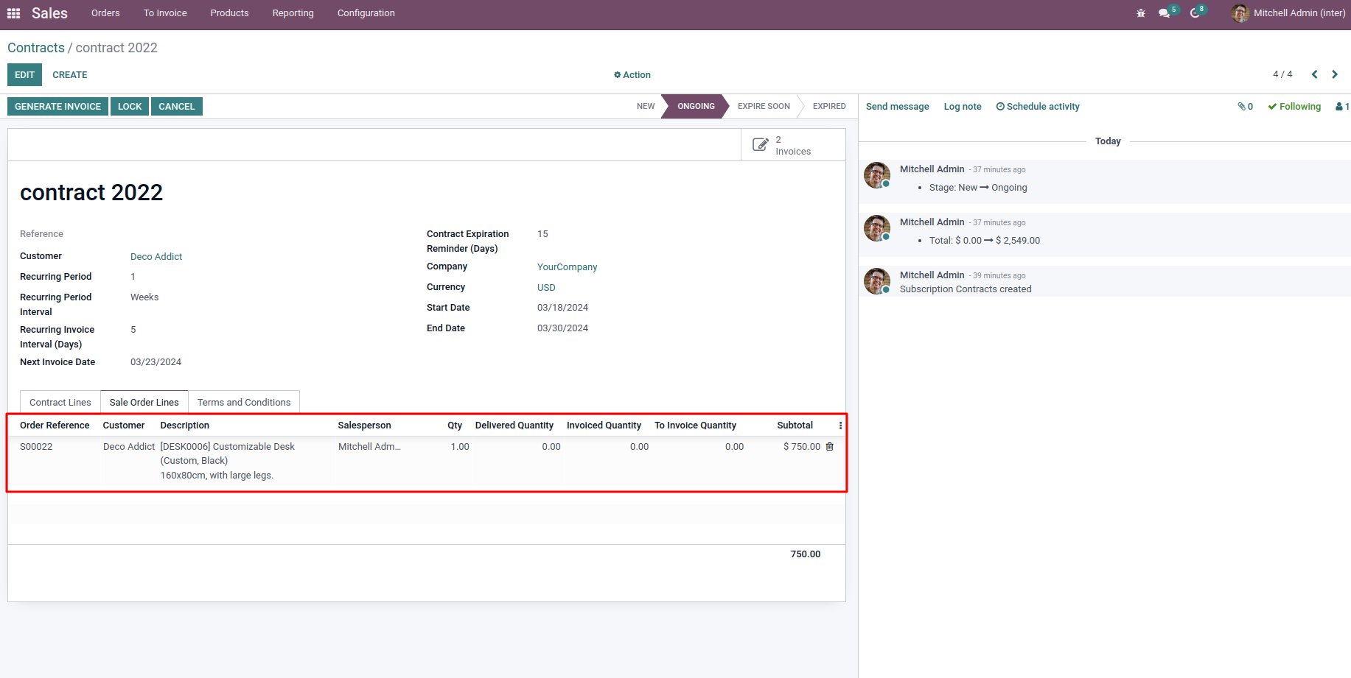Click Log note in chatter
1351x678 pixels.
pyautogui.click(x=963, y=107)
